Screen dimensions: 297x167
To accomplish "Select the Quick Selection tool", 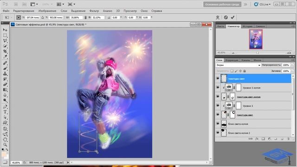I will pyautogui.click(x=5, y=46).
